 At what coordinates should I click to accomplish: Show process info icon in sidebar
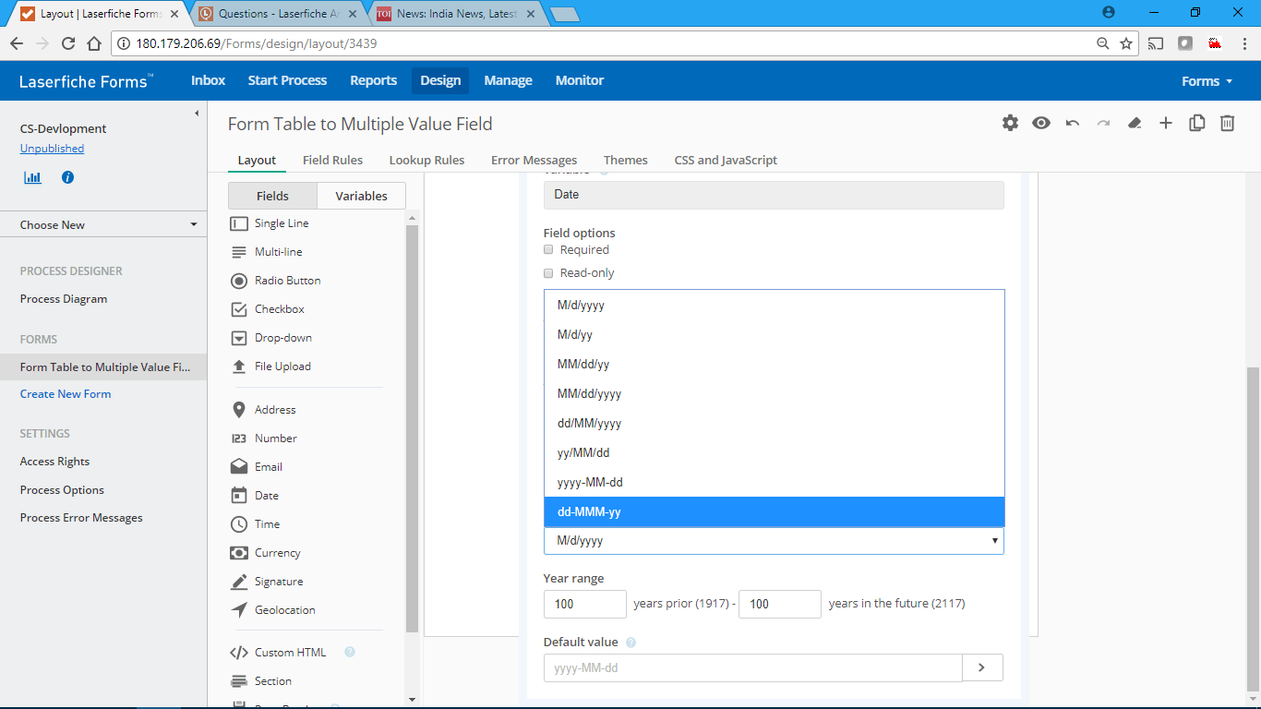(67, 177)
